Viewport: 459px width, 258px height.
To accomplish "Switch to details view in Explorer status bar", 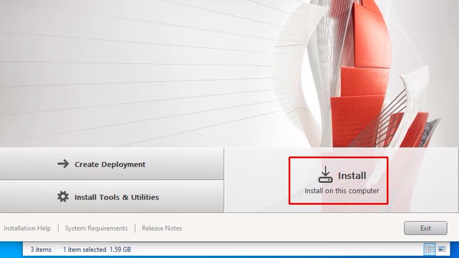I will point(430,249).
